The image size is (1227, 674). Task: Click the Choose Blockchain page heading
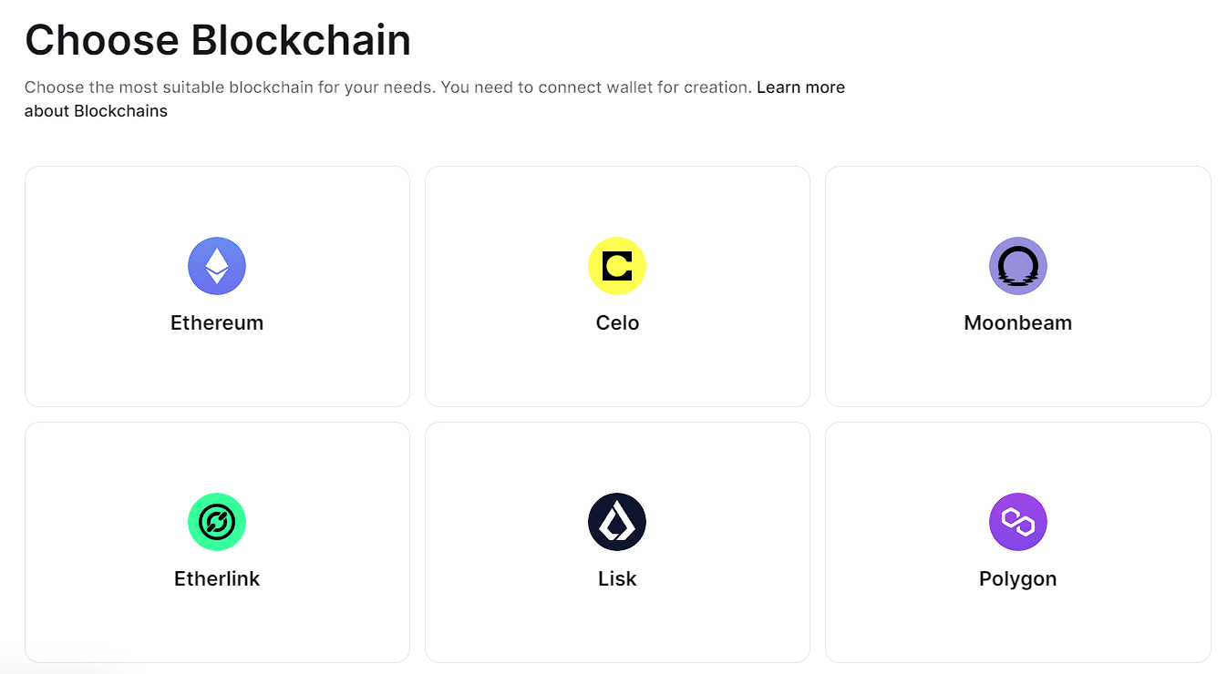[x=218, y=40]
